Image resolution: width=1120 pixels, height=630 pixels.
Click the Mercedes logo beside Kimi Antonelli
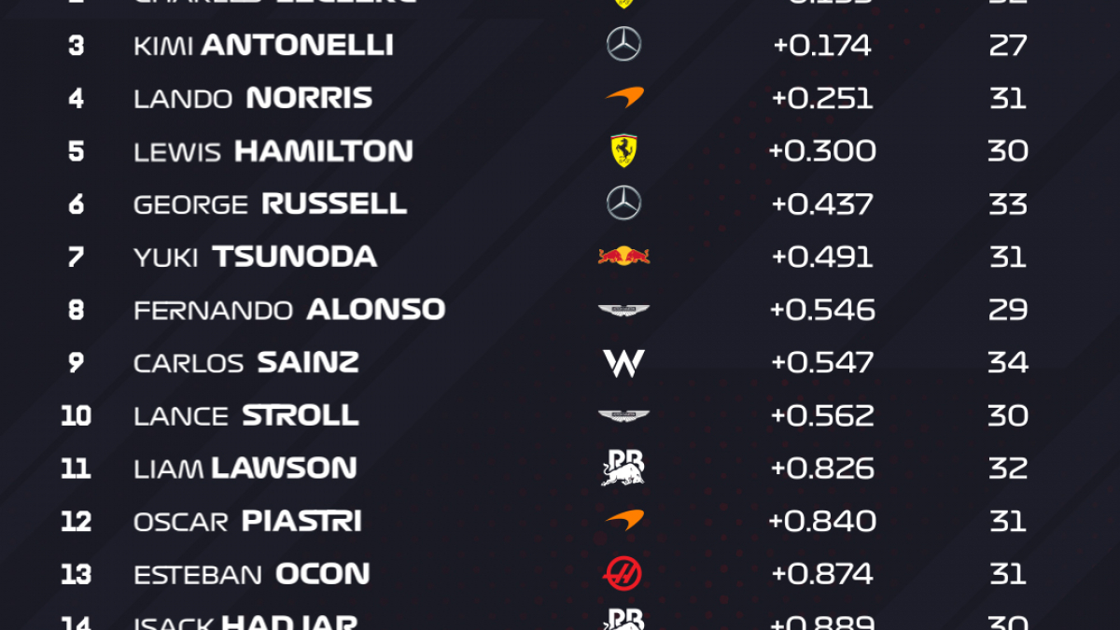(623, 45)
